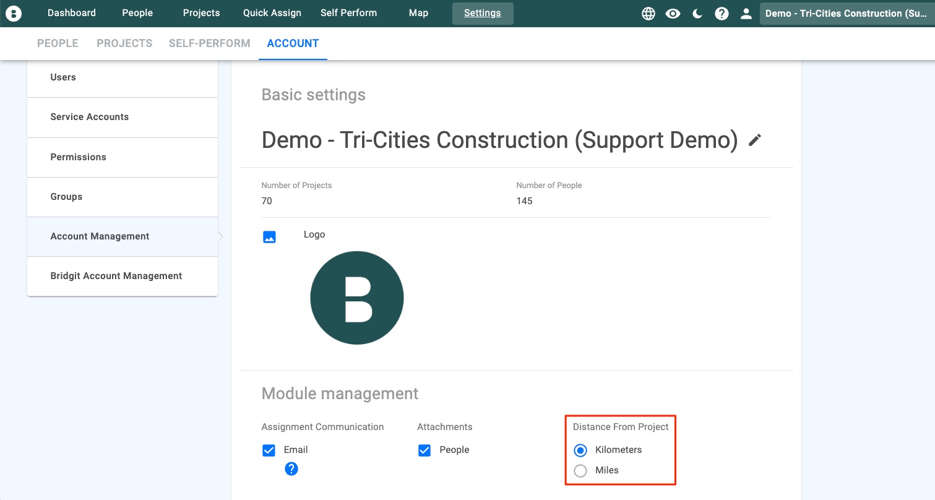Click the Number of Projects value 70

[267, 201]
